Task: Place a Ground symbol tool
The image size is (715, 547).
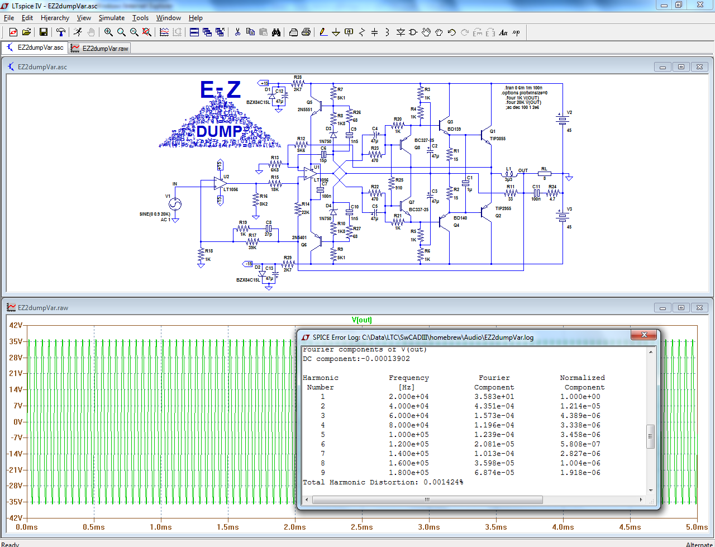Action: pyautogui.click(x=336, y=32)
